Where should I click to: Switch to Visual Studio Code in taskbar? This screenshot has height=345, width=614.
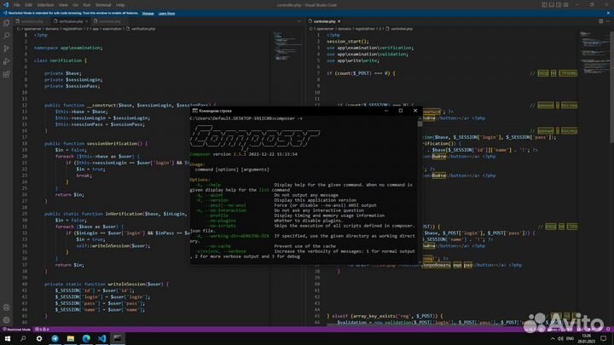click(x=101, y=338)
